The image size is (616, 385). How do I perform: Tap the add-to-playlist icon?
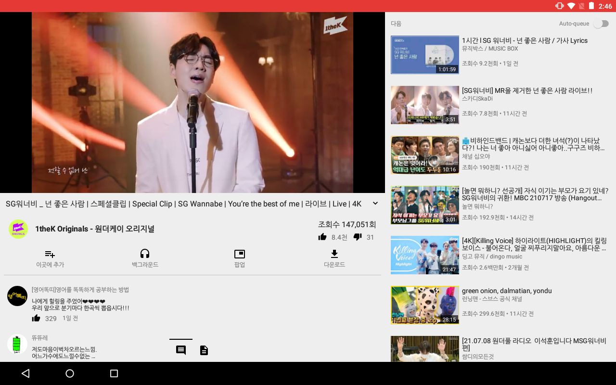coord(50,254)
